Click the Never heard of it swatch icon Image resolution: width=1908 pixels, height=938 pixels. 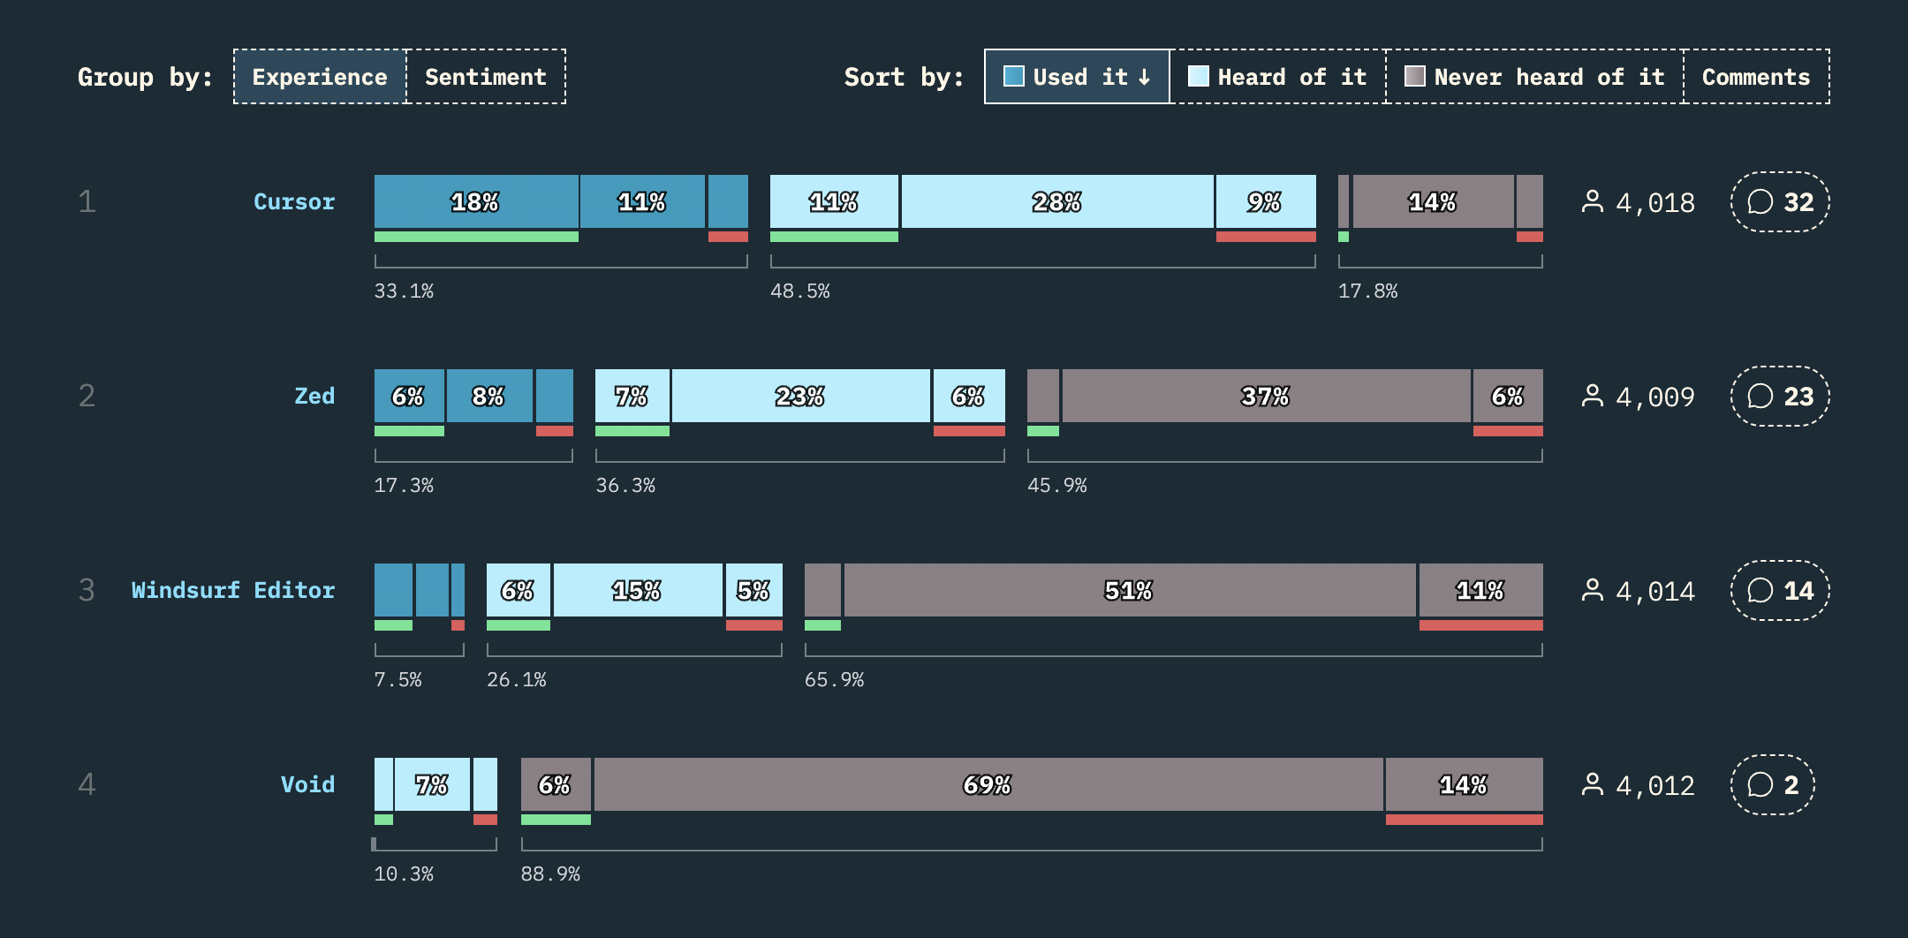pyautogui.click(x=1415, y=77)
